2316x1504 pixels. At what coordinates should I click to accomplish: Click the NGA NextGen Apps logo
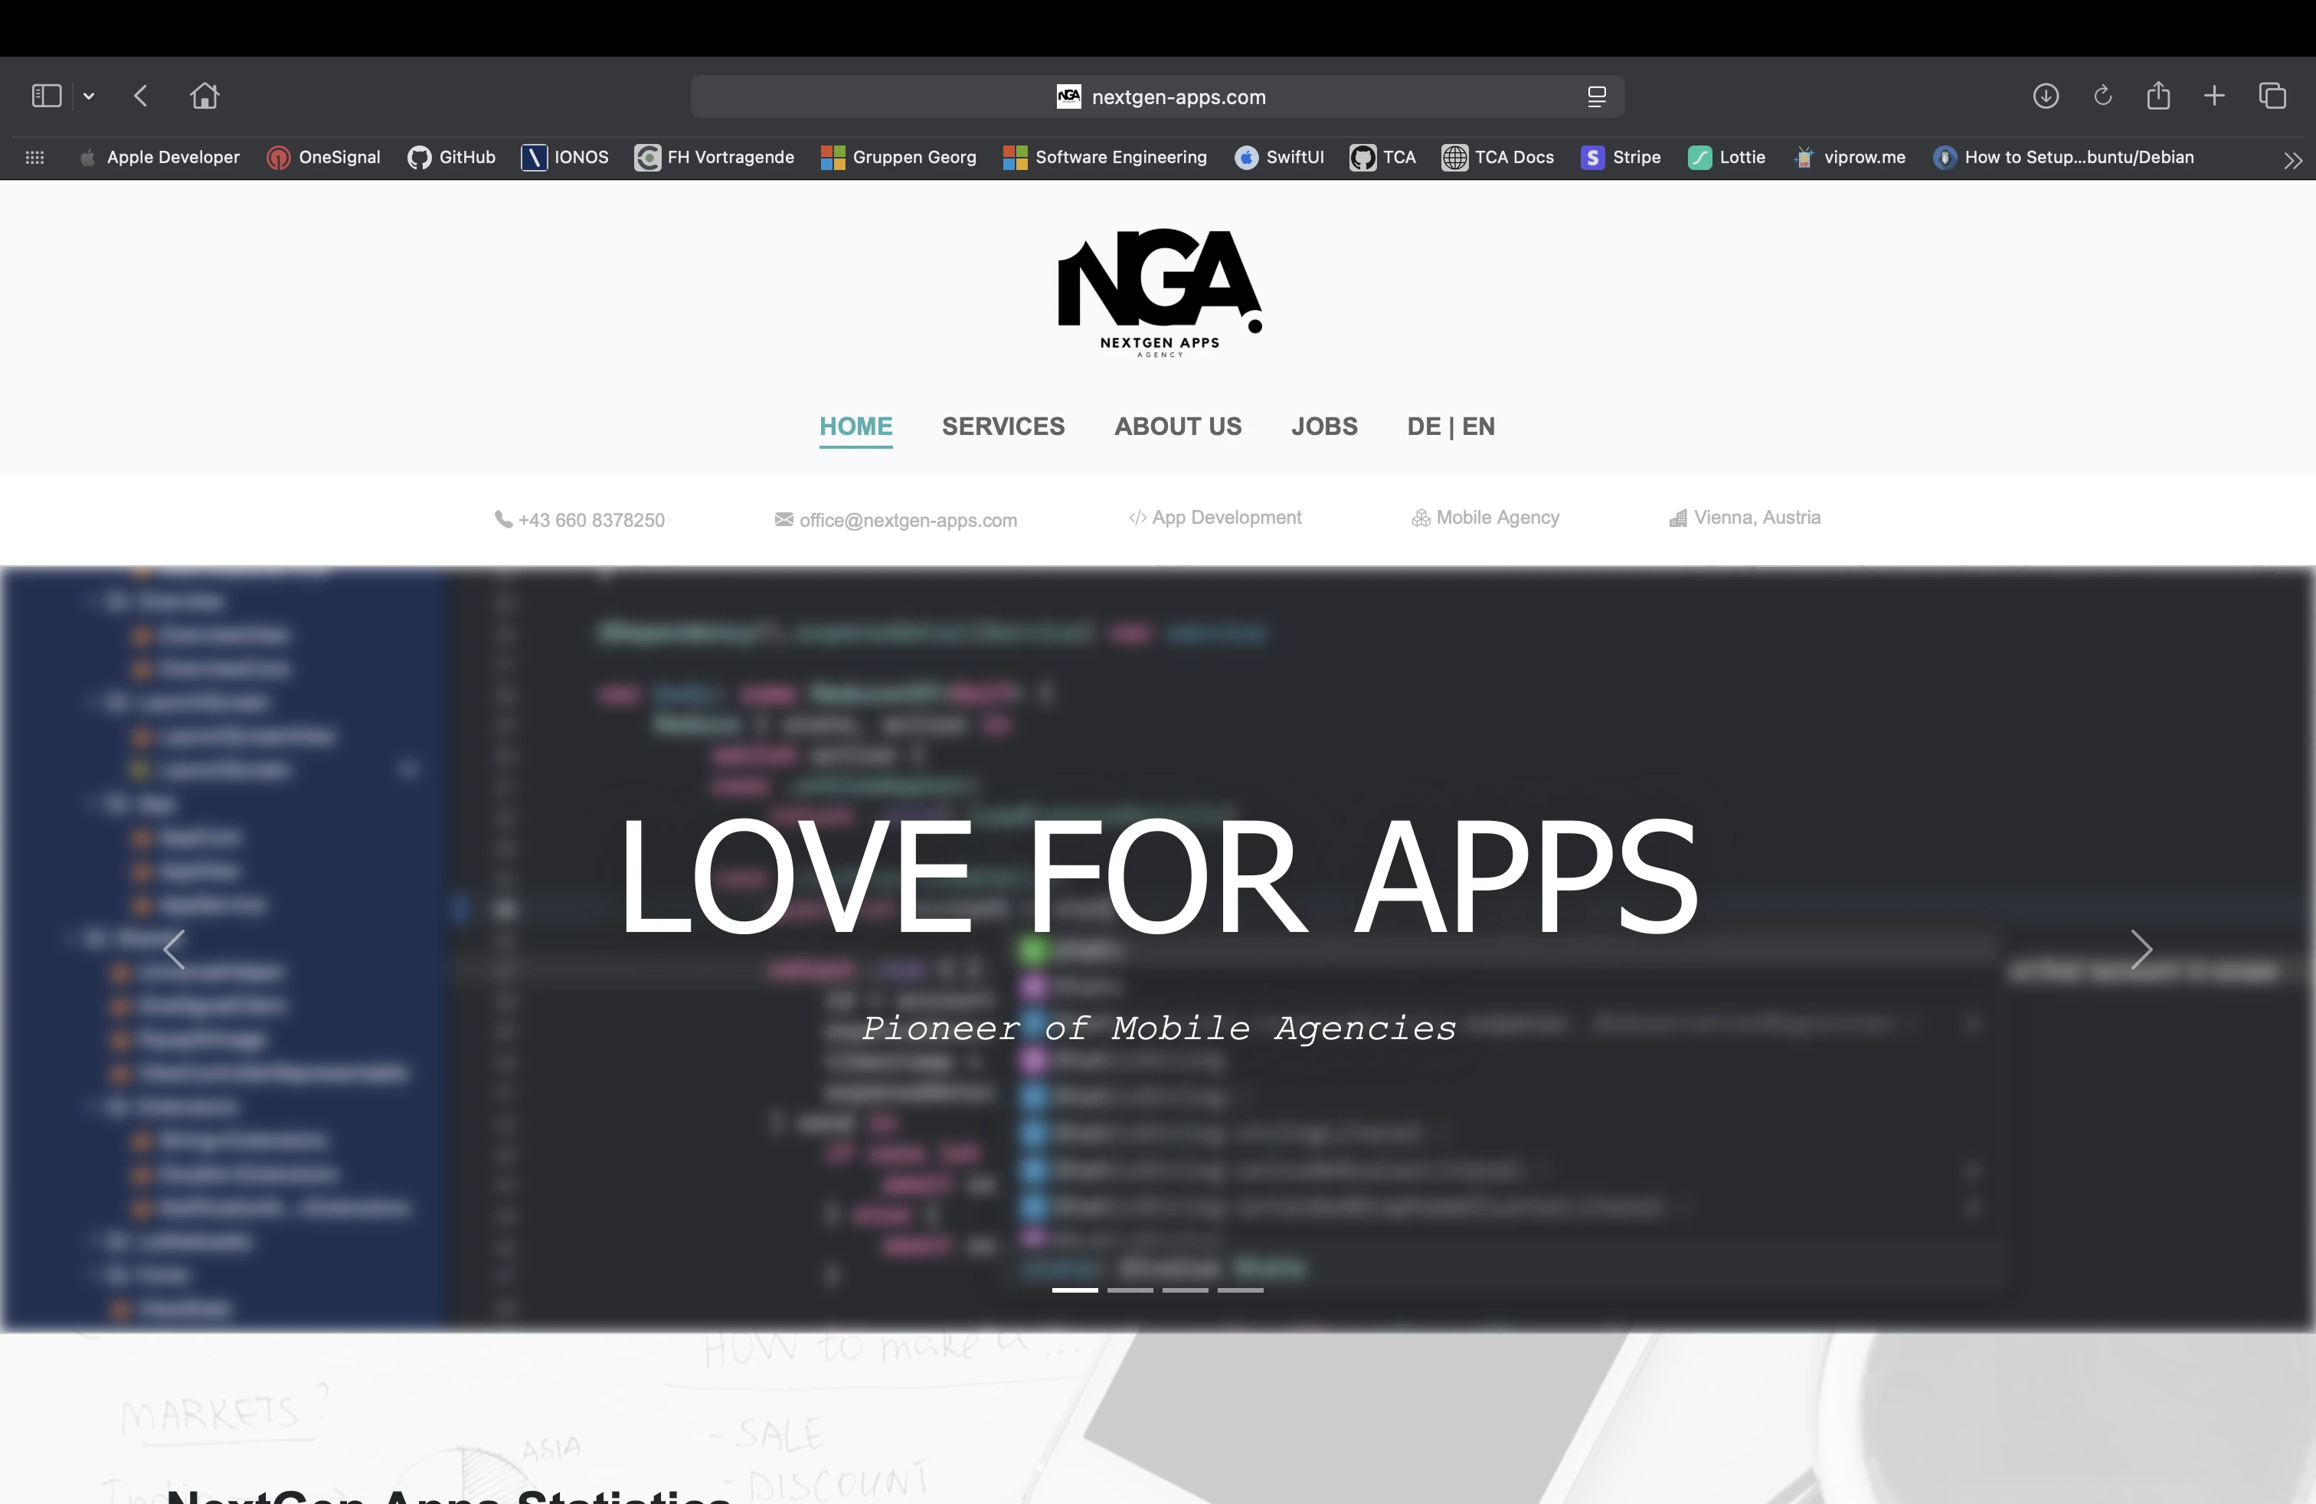[1160, 293]
